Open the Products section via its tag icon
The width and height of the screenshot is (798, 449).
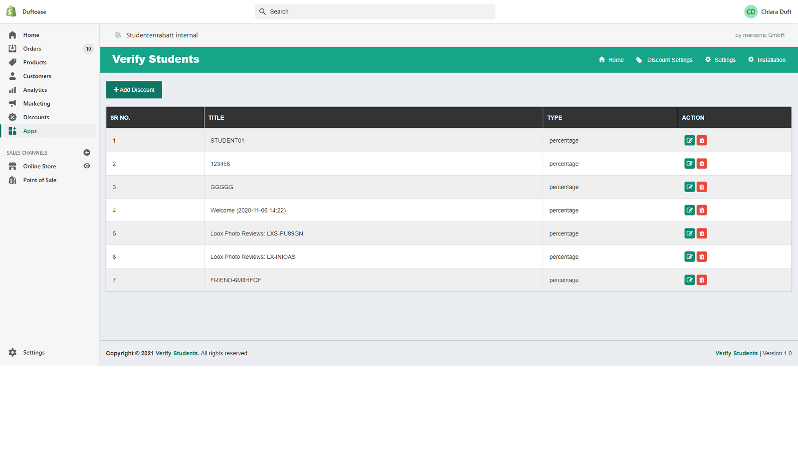click(12, 62)
